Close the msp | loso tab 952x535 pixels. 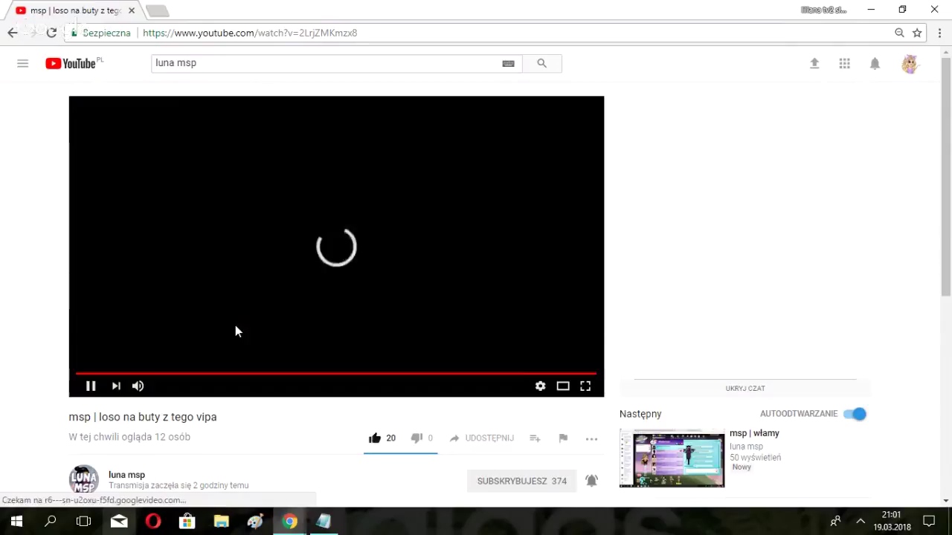(x=131, y=10)
